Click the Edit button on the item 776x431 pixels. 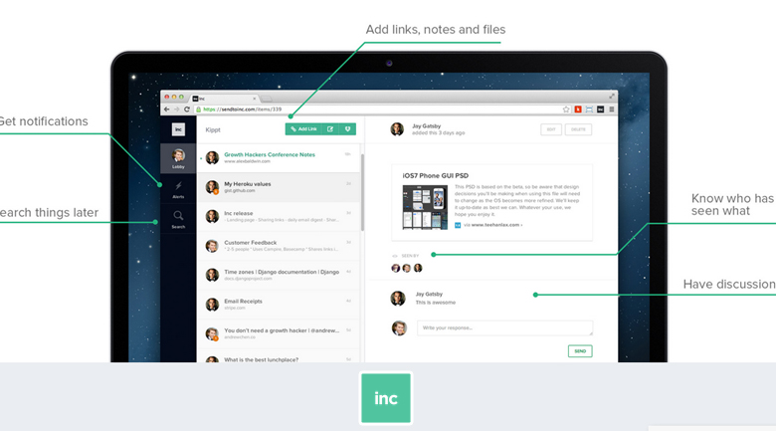pos(550,129)
